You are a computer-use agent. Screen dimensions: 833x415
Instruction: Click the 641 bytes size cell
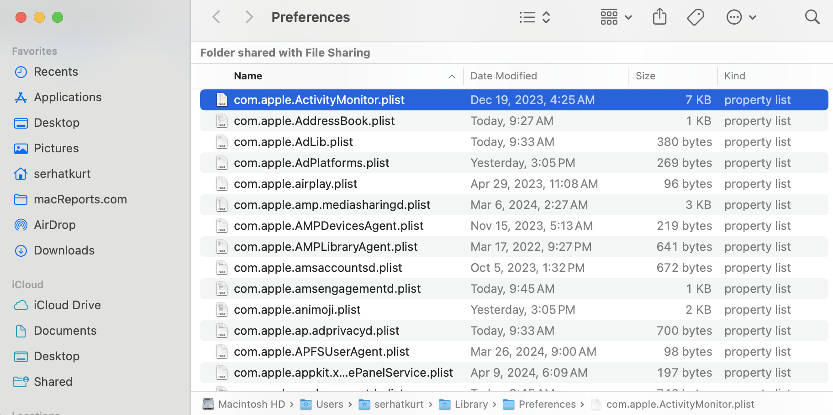click(684, 247)
